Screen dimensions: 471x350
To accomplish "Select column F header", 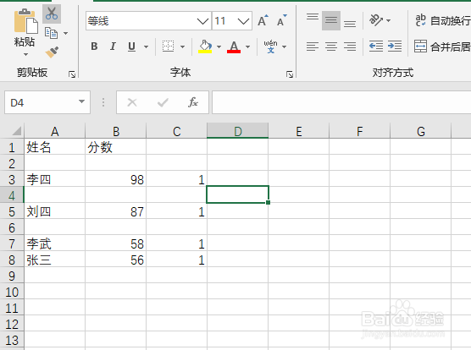I will coord(359,132).
